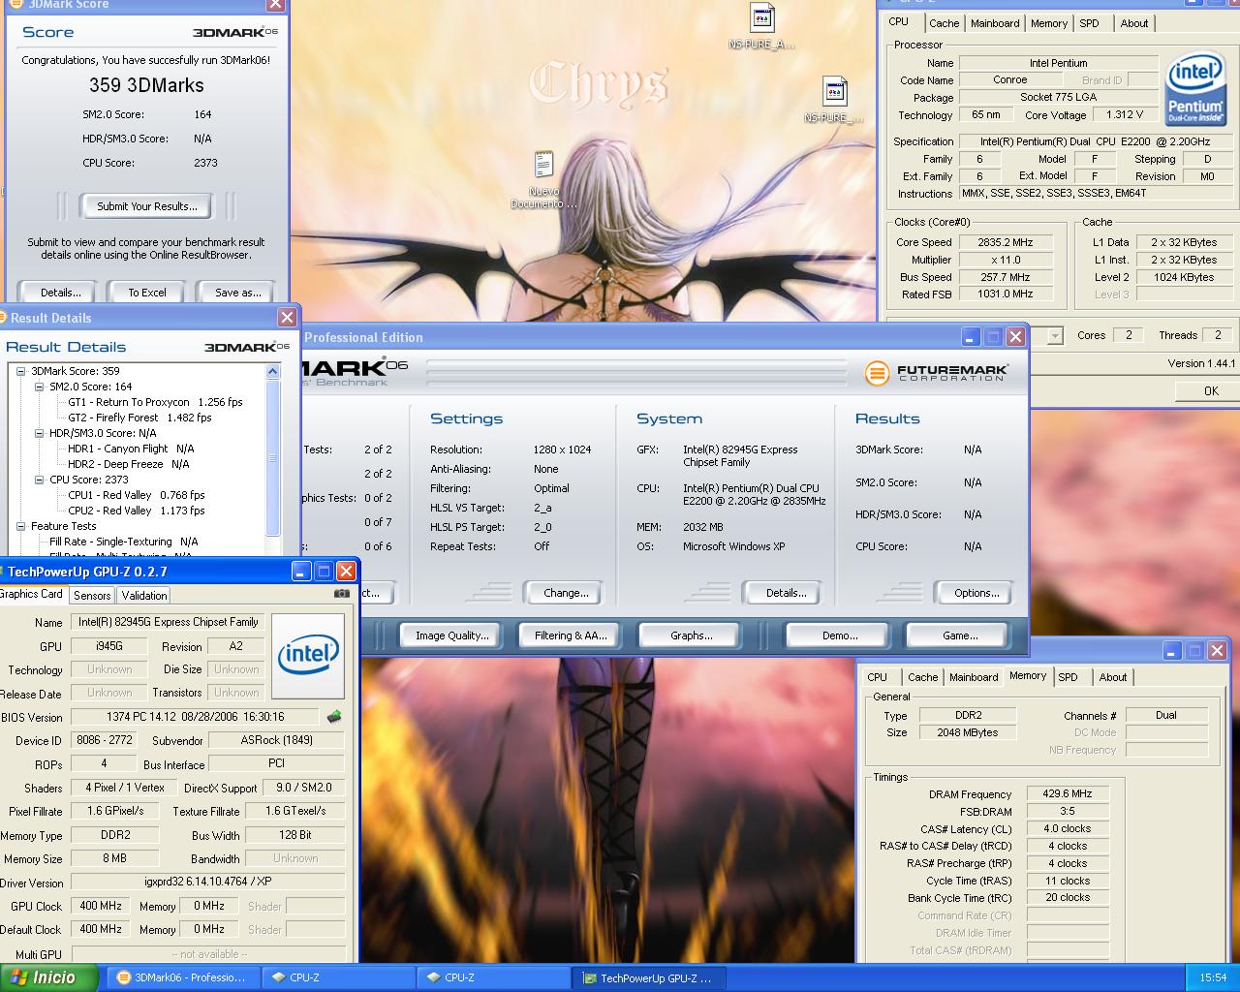Image resolution: width=1240 pixels, height=992 pixels.
Task: Click the CAS# Latency 4.0 clocks value
Action: click(x=1067, y=828)
